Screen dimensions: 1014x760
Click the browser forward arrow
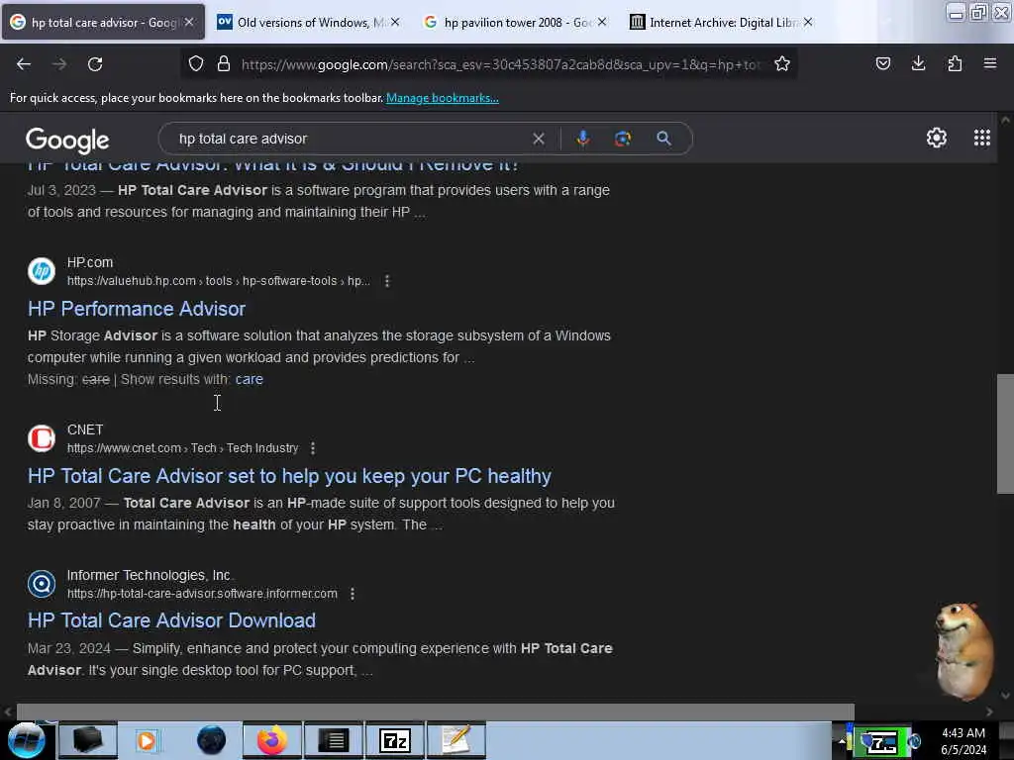pos(58,64)
